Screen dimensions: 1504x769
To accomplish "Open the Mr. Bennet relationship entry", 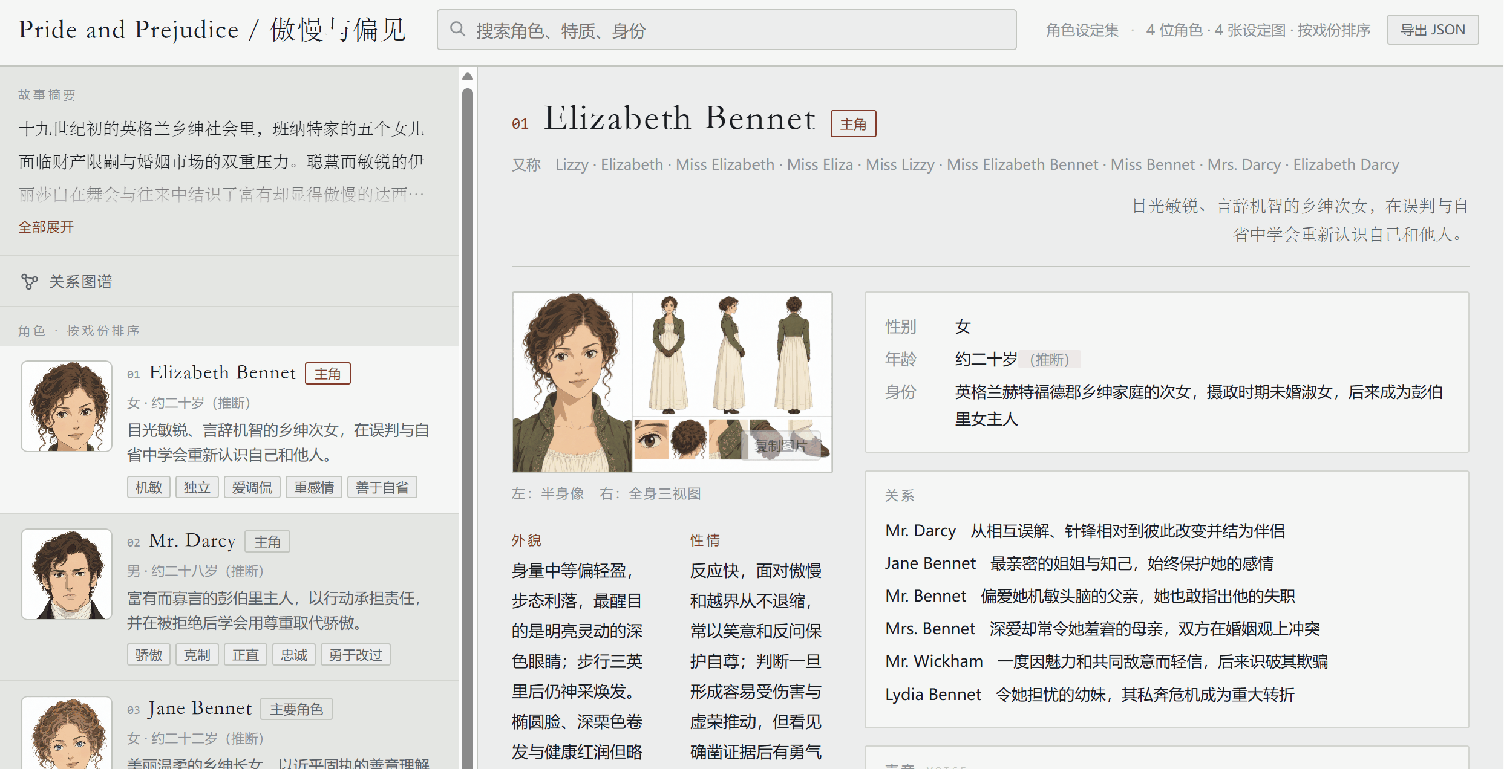I will click(x=1090, y=596).
